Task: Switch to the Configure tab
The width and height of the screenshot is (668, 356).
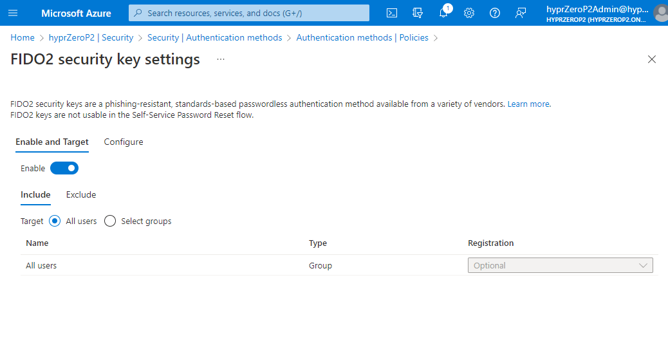Action: [x=124, y=142]
